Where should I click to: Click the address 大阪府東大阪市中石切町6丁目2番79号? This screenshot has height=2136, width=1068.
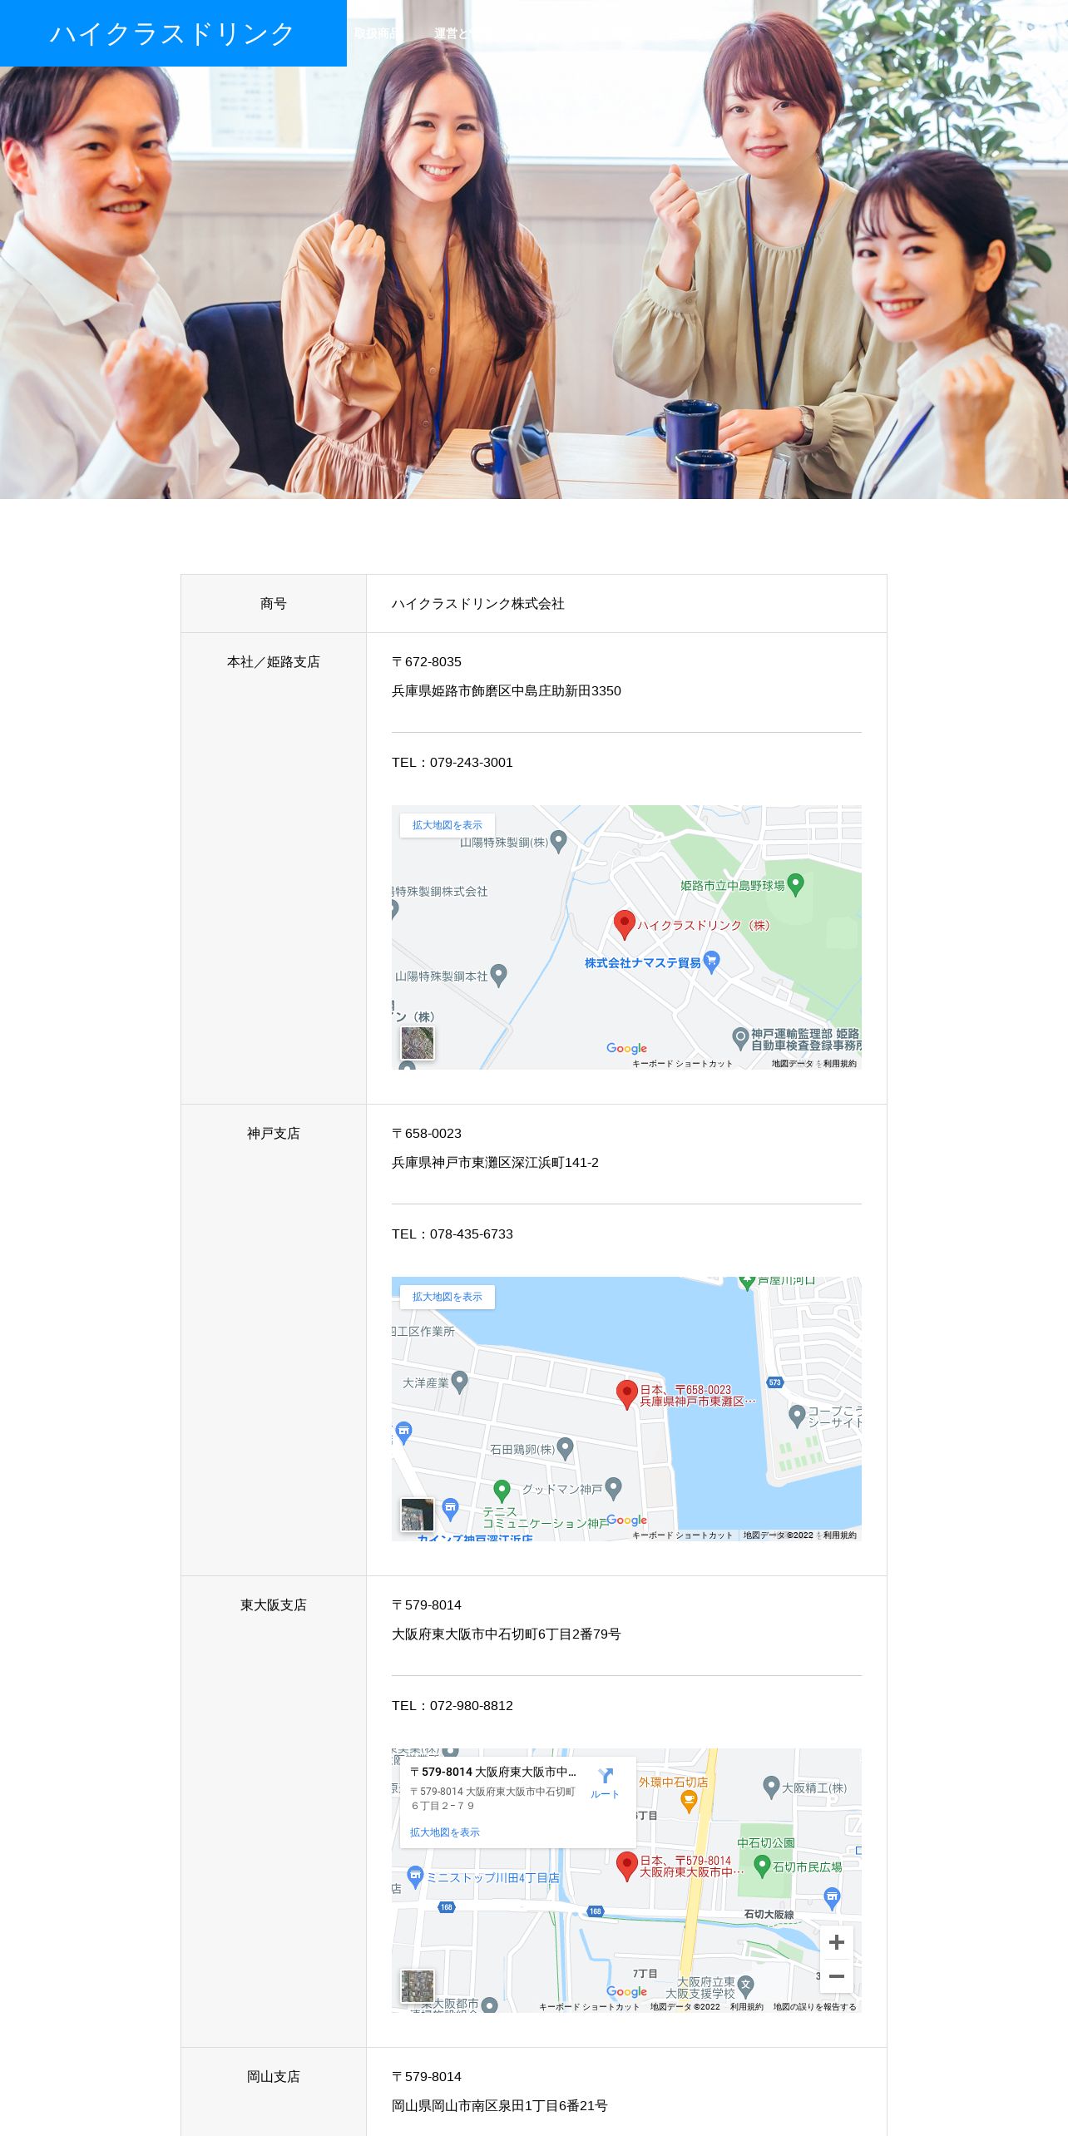click(507, 1634)
